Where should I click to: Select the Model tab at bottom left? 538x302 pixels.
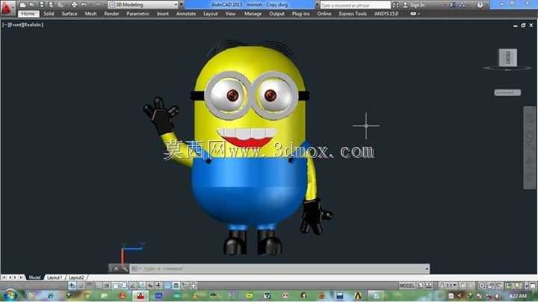(x=34, y=277)
